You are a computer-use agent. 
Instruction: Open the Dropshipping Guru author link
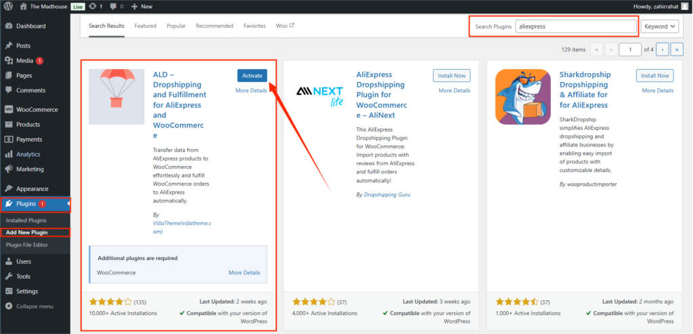[x=386, y=194]
